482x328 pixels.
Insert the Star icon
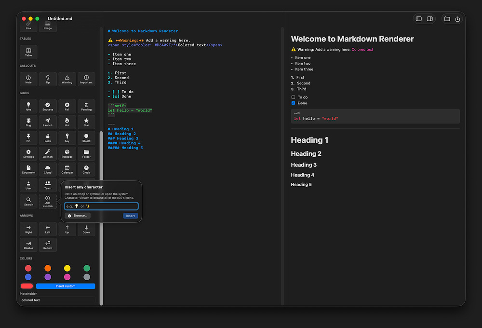click(x=86, y=122)
